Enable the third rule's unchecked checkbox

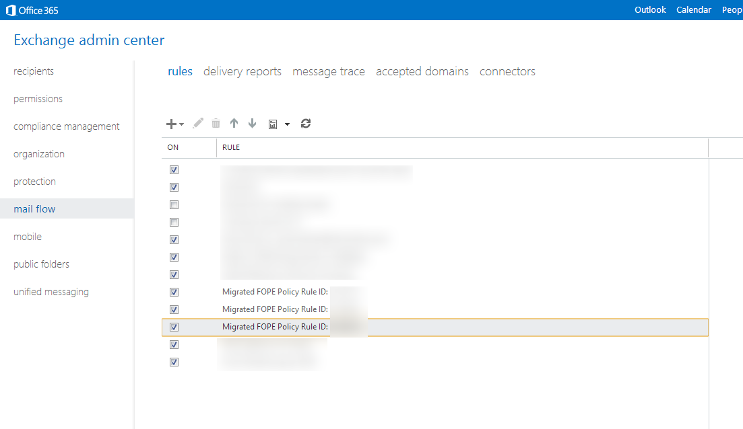click(174, 205)
